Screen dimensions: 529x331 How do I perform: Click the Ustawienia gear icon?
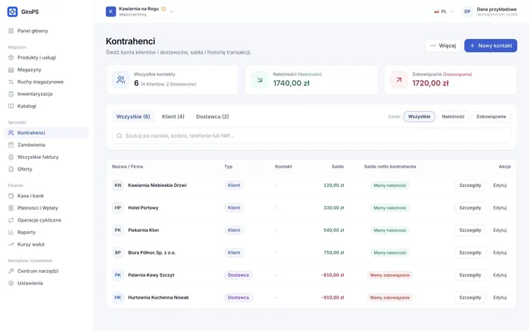click(x=11, y=283)
